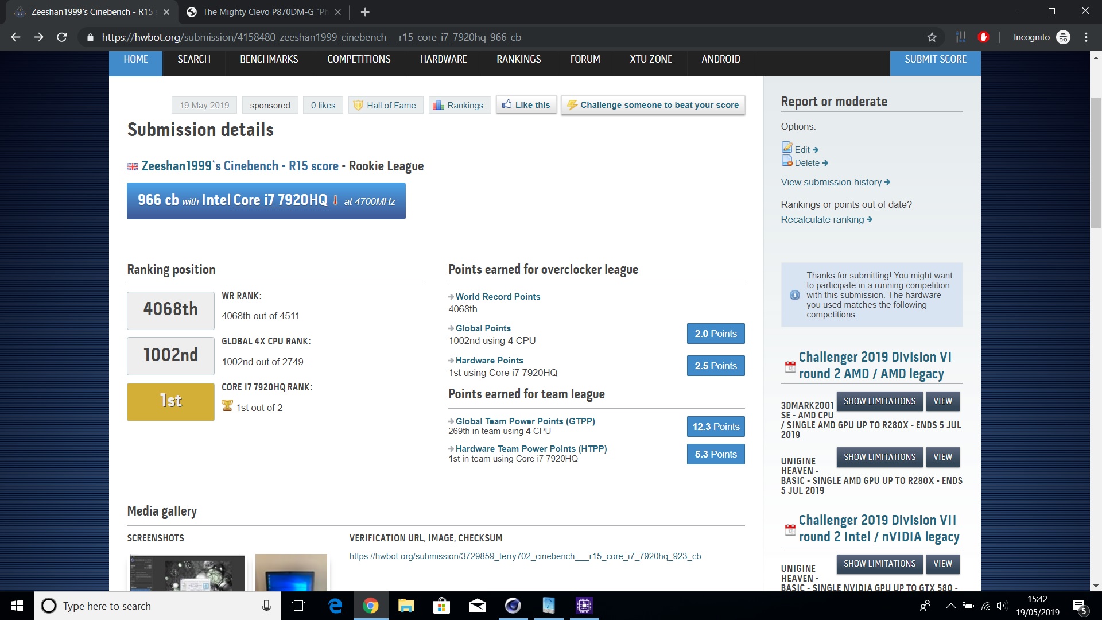Click the Rankings chart button
1102x620 pixels.
tap(459, 105)
